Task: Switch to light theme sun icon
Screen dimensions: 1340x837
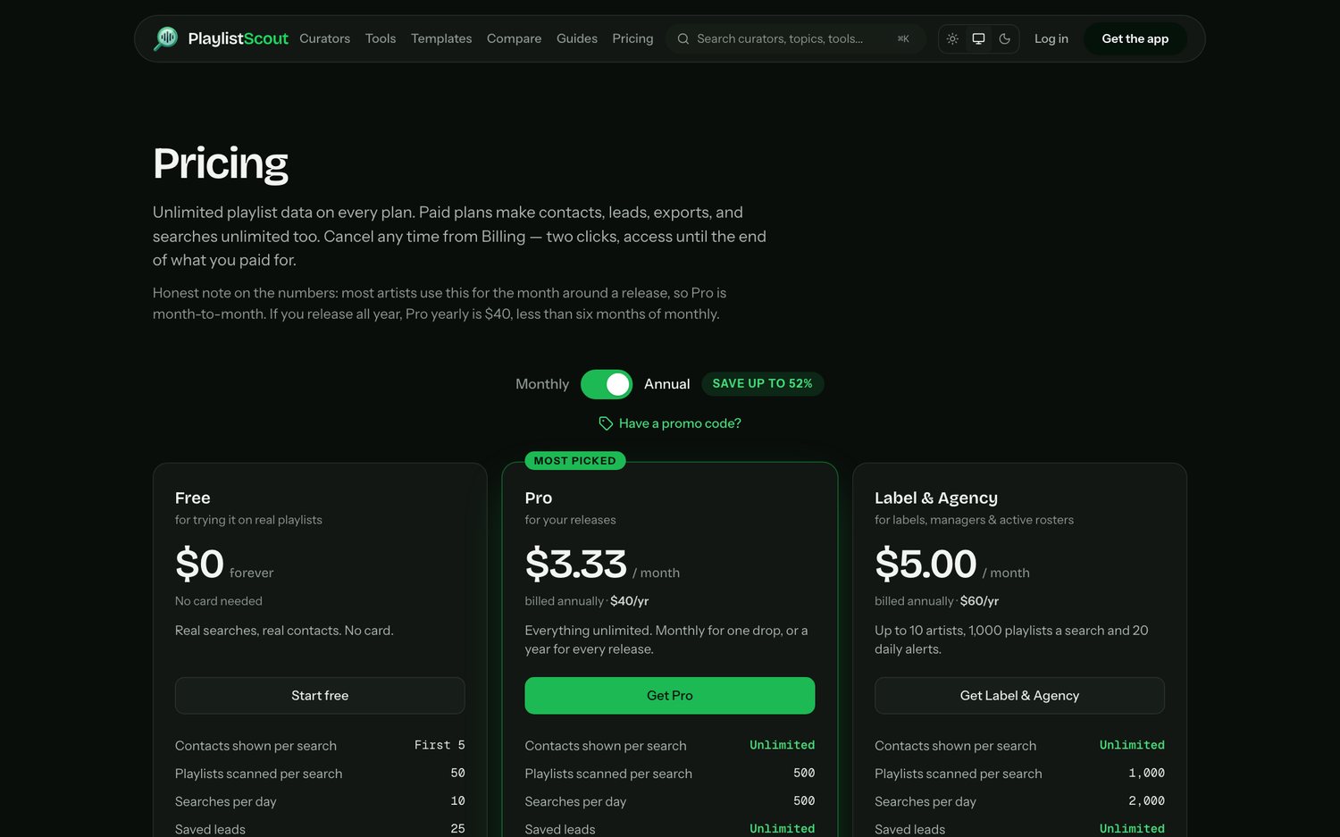Action: tap(952, 38)
